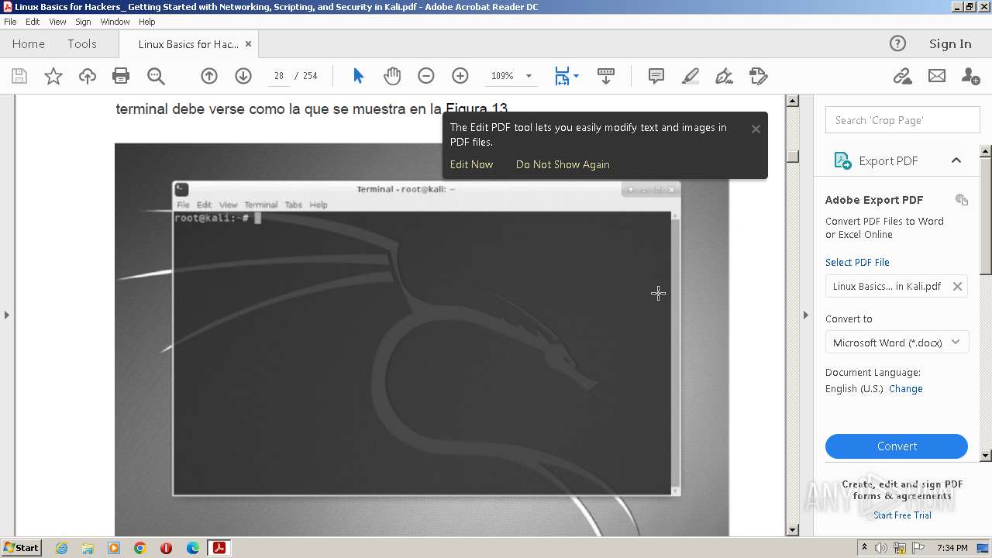
Task: Open the Window menu
Action: coord(115,22)
